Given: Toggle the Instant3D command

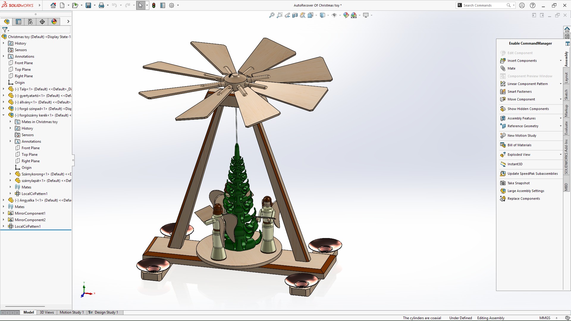Looking at the screenshot, I should point(515,164).
